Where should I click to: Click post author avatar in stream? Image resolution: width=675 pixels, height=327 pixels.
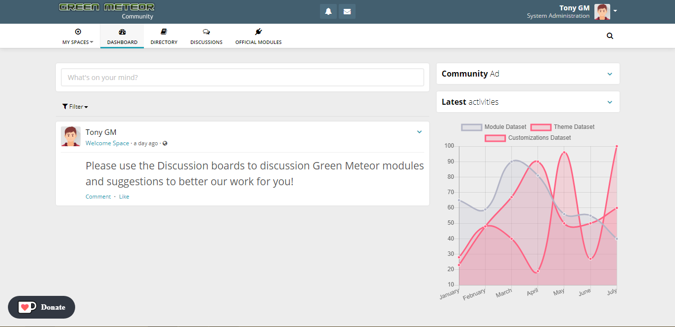(71, 136)
